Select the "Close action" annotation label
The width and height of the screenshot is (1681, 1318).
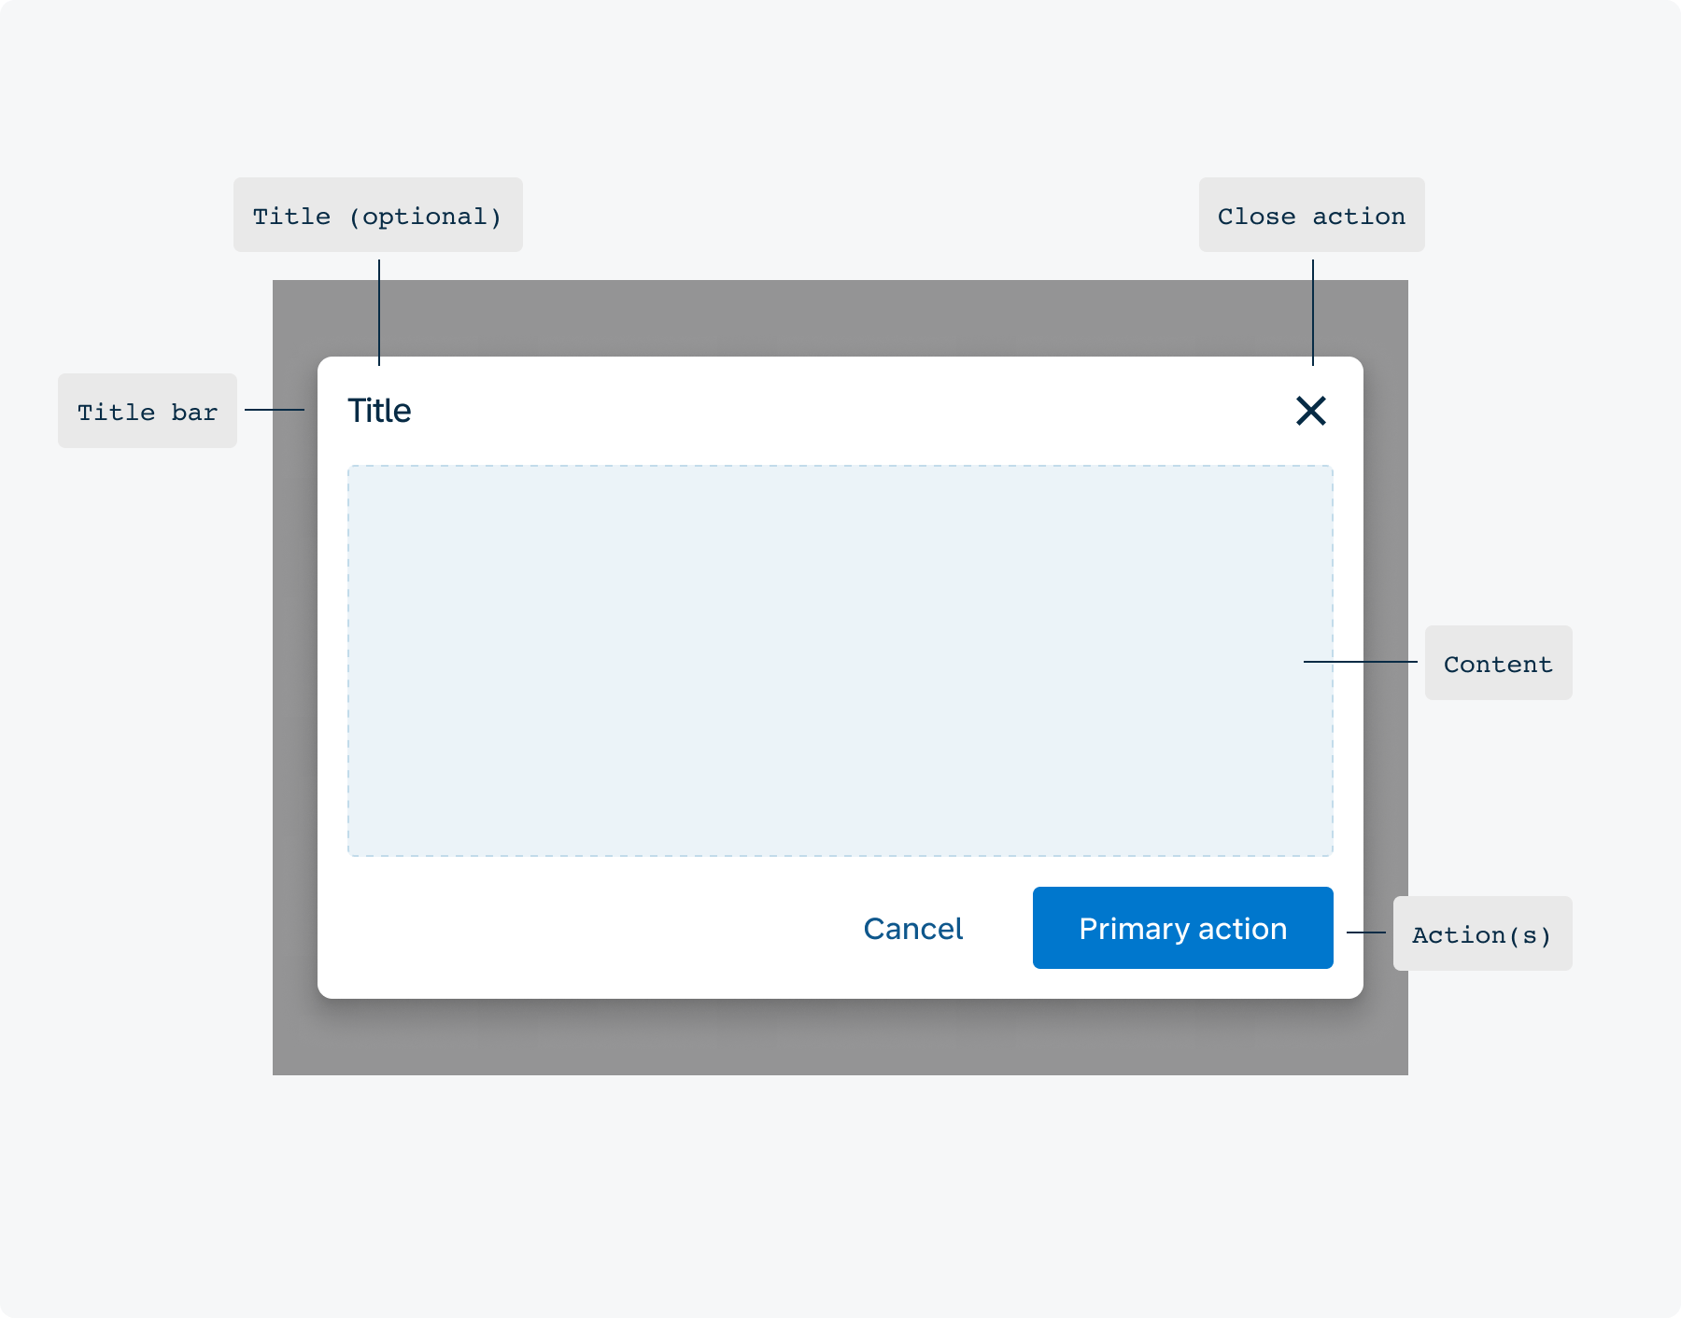(1312, 215)
